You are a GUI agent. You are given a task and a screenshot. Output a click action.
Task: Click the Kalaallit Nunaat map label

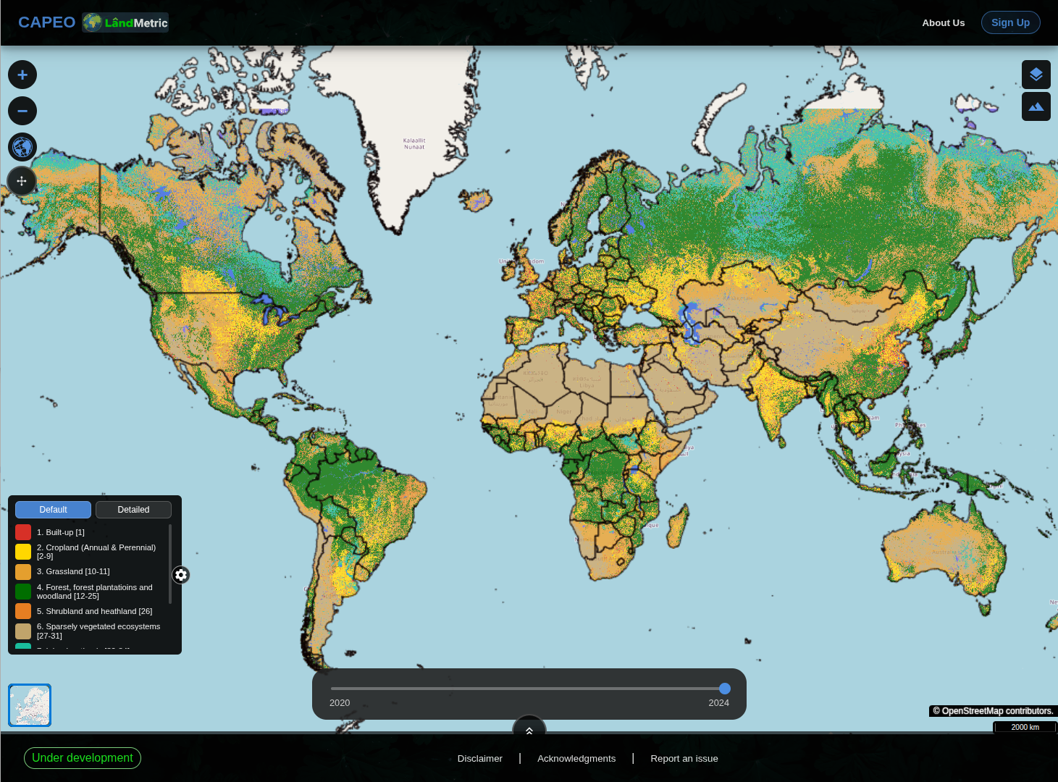(414, 143)
